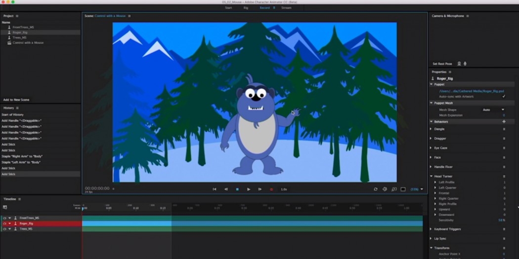The image size is (519, 259).
Task: Open the Project panel menu
Action: click(x=17, y=16)
